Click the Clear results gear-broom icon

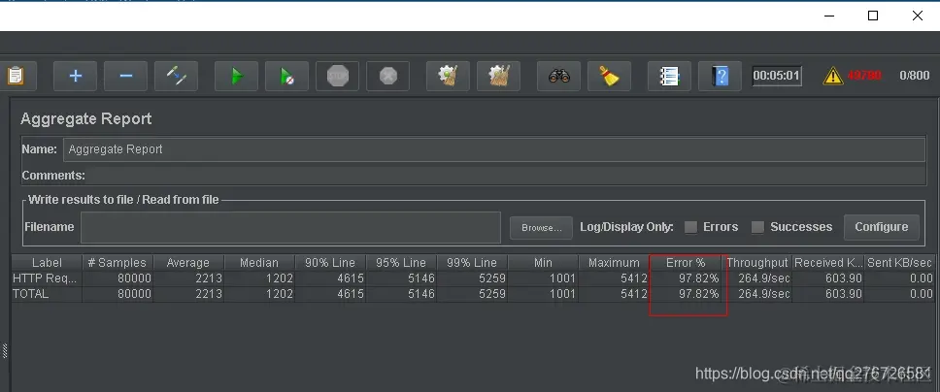tap(449, 76)
